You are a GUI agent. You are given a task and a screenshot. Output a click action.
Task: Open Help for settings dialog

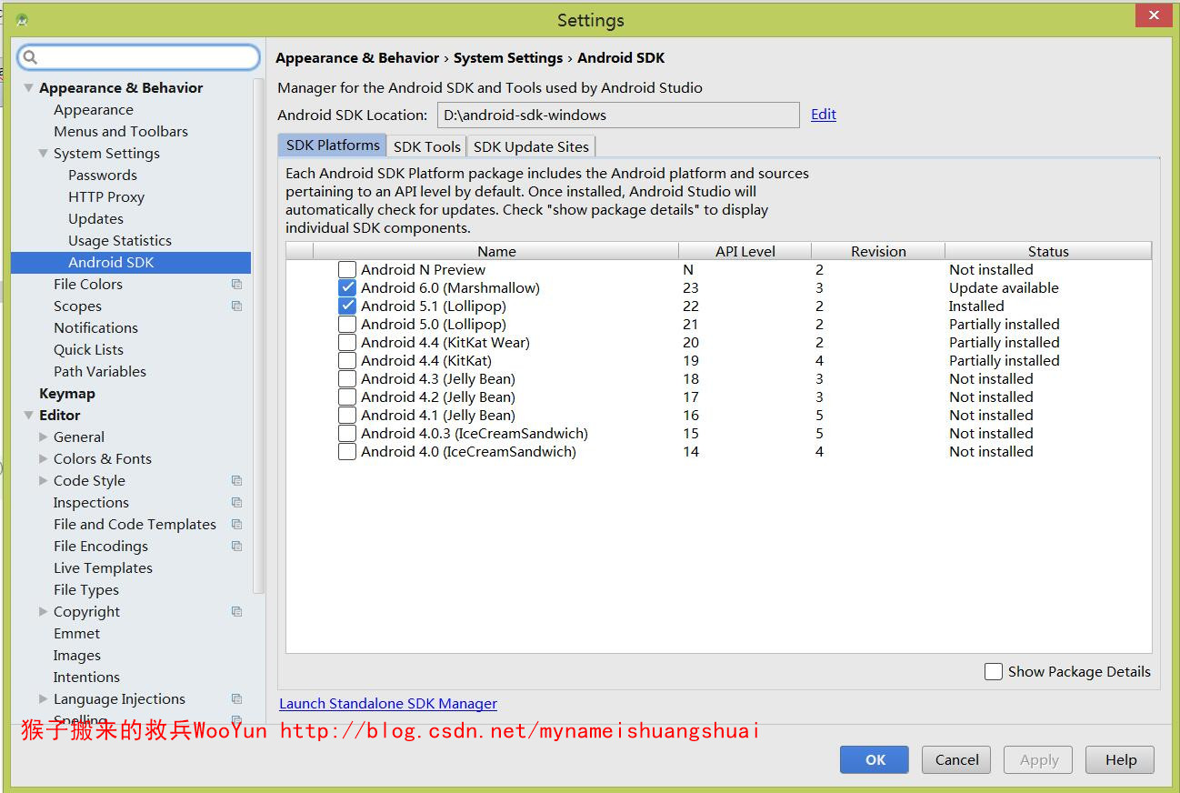[1121, 760]
